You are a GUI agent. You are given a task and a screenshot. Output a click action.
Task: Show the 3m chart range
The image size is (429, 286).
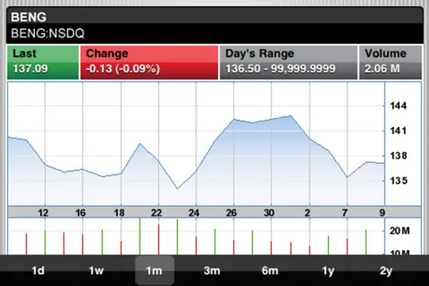tap(212, 271)
